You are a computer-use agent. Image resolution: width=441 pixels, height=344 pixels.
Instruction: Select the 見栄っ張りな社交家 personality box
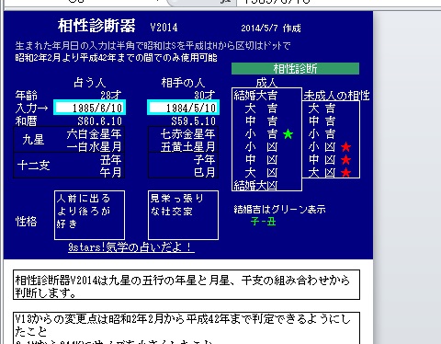[183, 215]
